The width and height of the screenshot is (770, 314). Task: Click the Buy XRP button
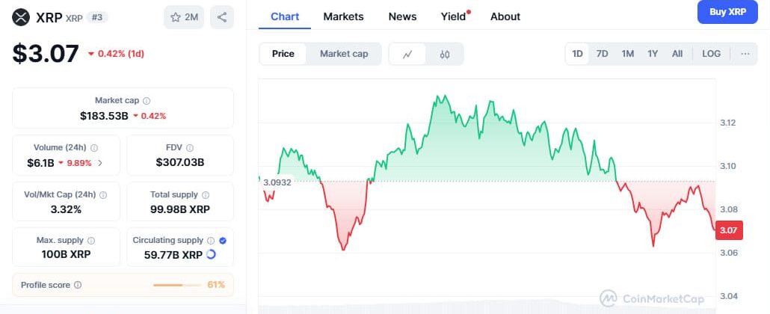[727, 12]
